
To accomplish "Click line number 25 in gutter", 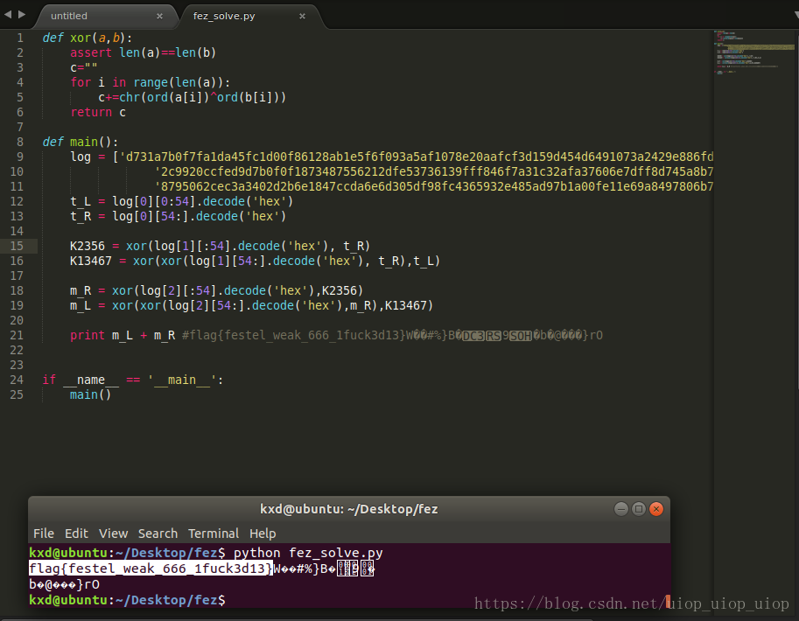I will pyautogui.click(x=17, y=394).
